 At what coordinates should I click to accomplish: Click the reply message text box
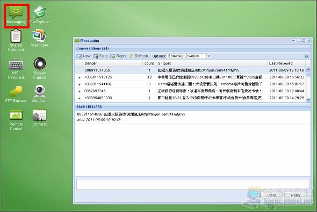point(193,184)
